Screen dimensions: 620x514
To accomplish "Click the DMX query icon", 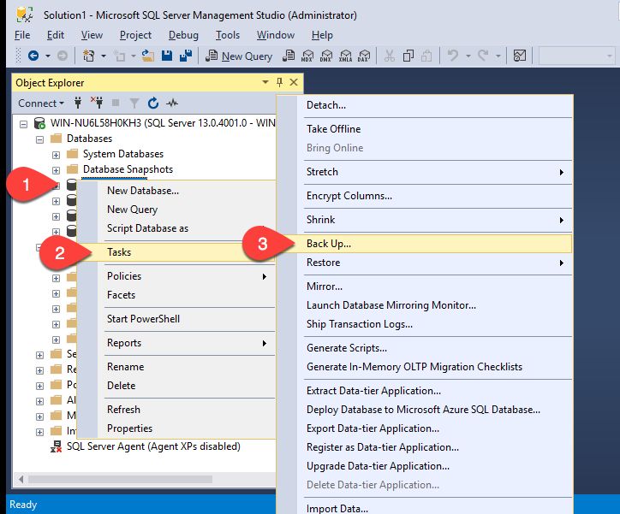I will (x=326, y=56).
